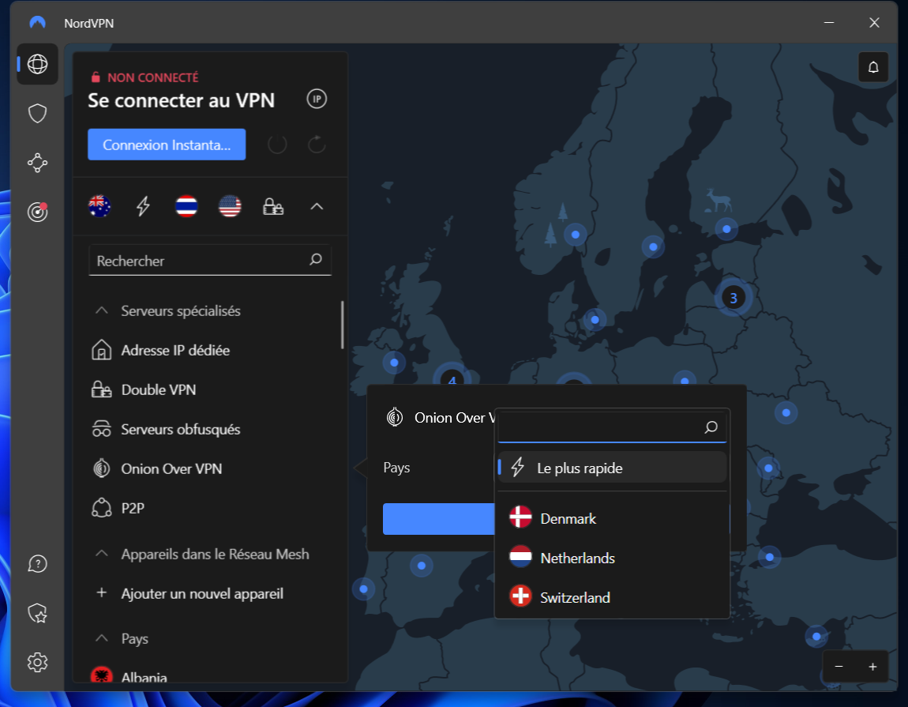Click the Double VPN padlocks shortcut
This screenshot has height=707, width=908.
tap(273, 206)
